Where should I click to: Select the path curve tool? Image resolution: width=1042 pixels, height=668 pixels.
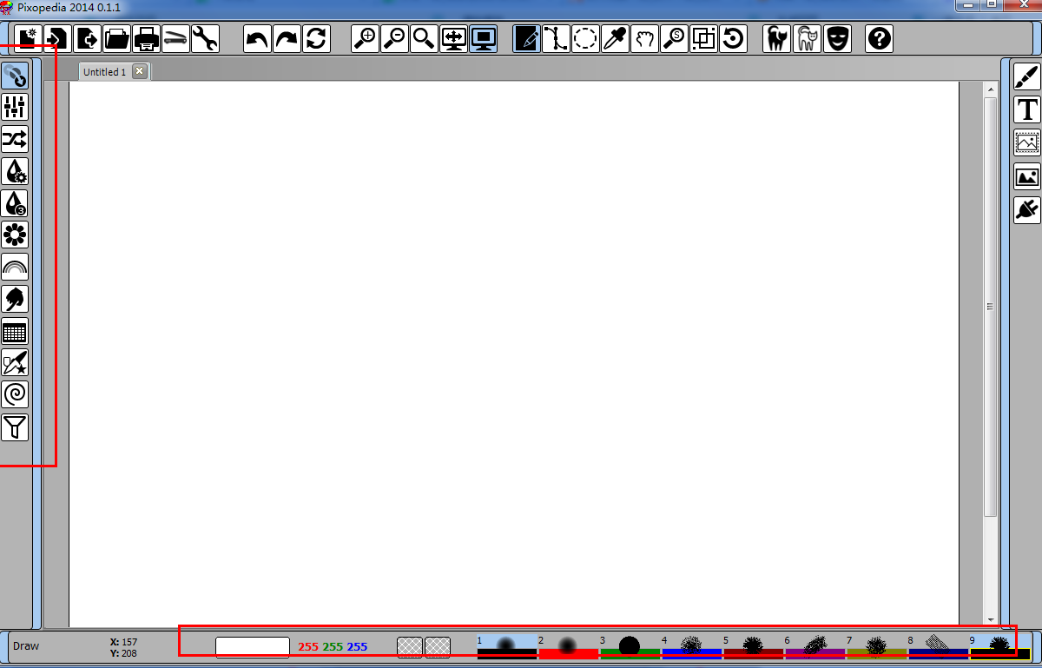coord(556,38)
